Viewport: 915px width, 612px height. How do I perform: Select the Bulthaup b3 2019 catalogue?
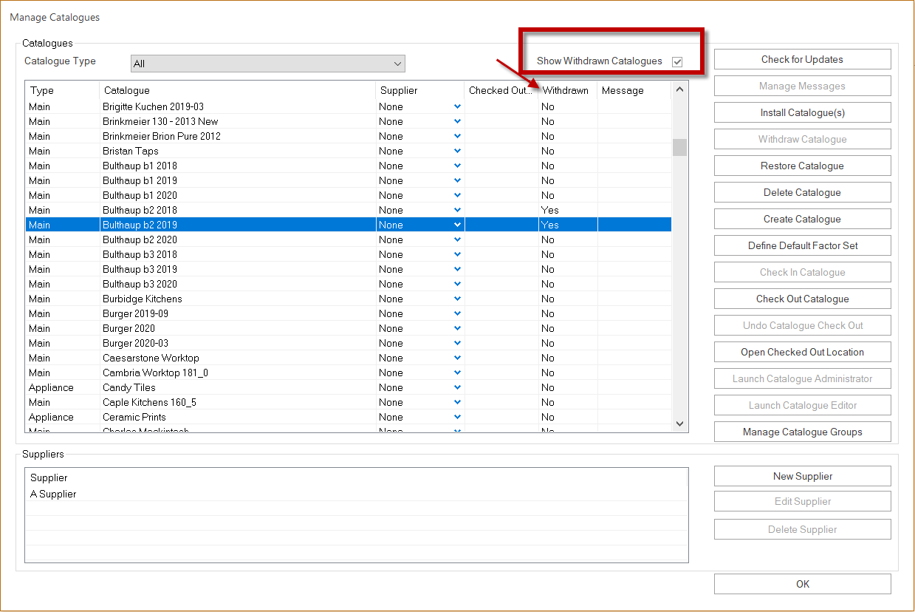click(x=349, y=269)
